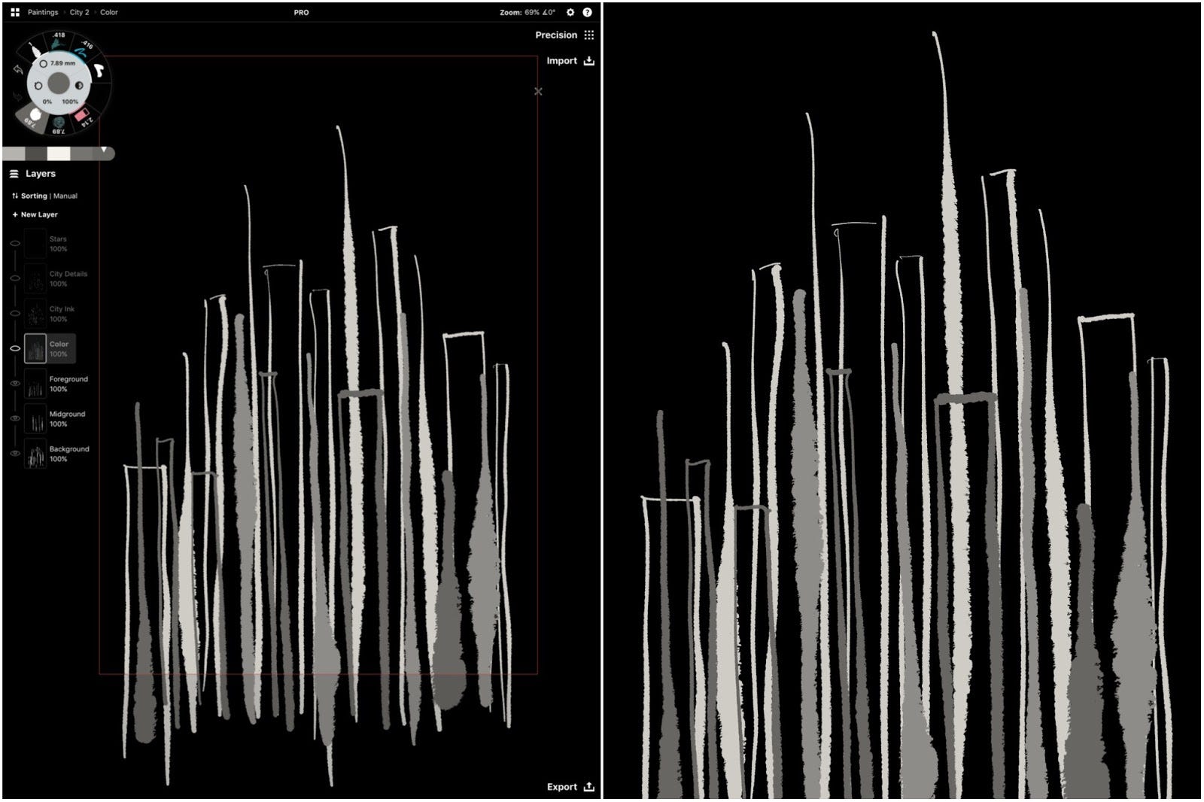The height and width of the screenshot is (802, 1204).
Task: Click the X marker at artboard corner
Action: click(x=538, y=92)
